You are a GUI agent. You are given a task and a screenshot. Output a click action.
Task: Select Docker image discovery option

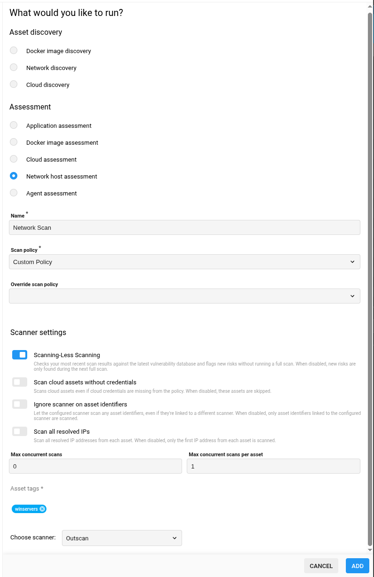tap(14, 51)
